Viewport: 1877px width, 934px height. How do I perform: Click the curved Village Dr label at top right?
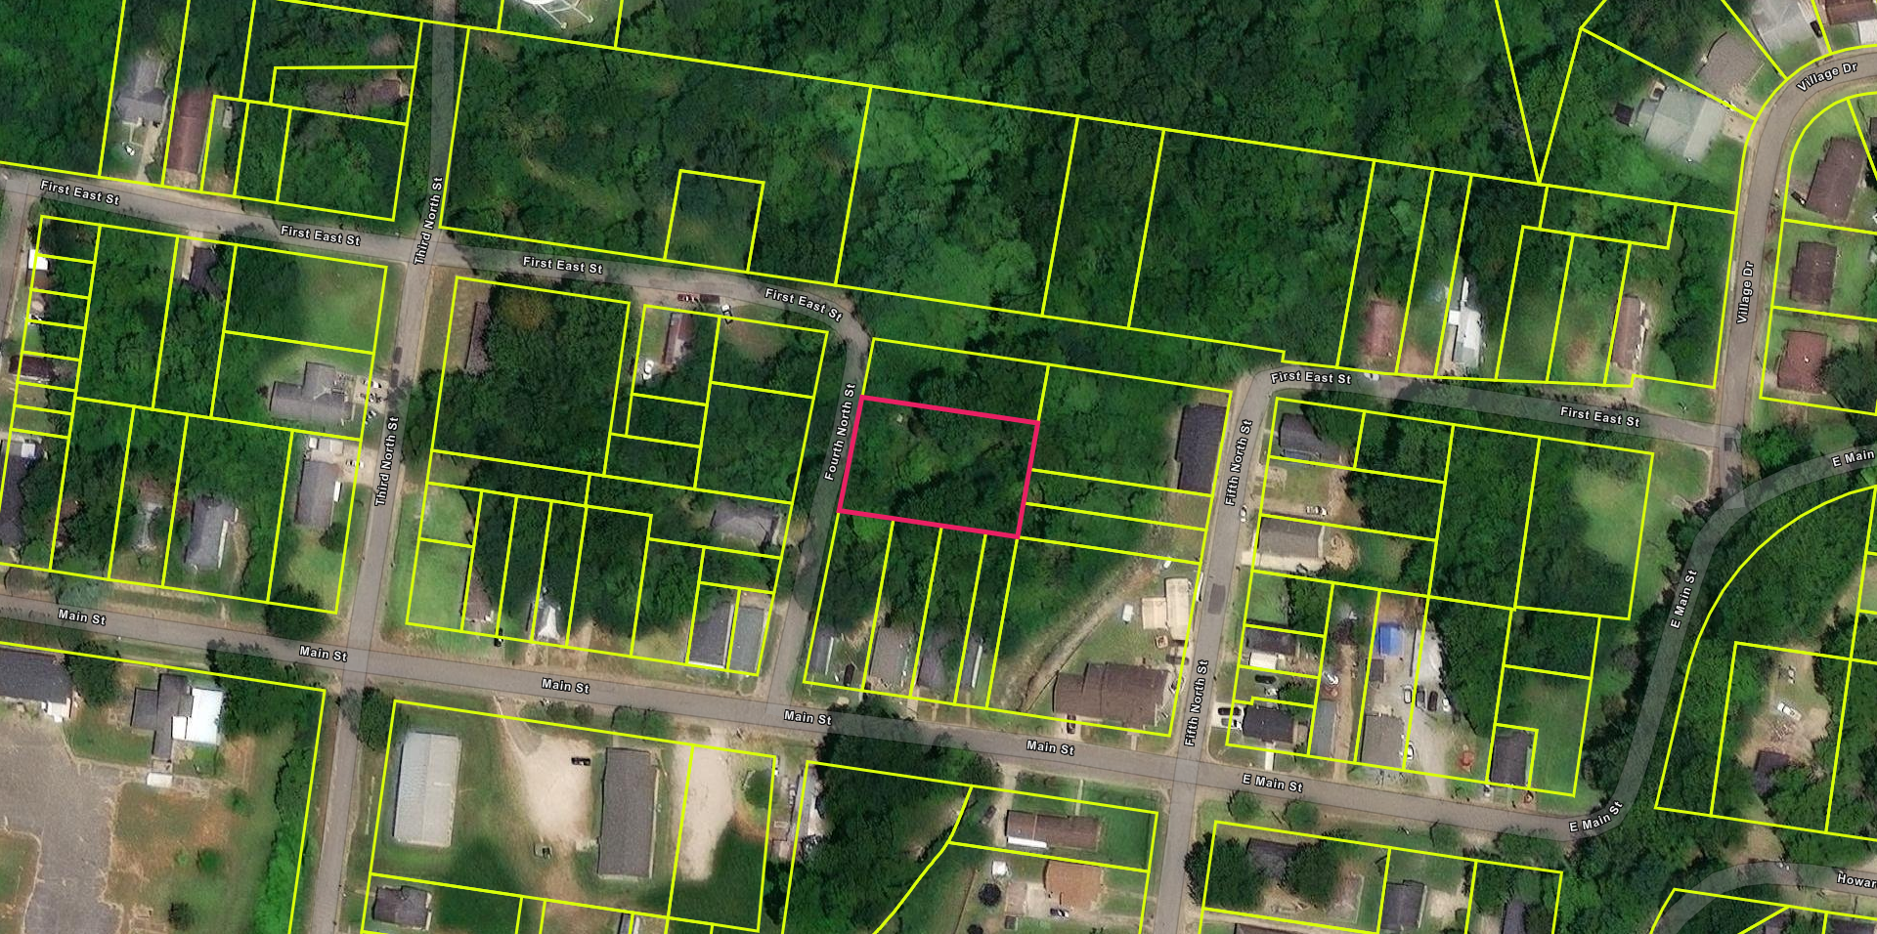[x=1826, y=76]
